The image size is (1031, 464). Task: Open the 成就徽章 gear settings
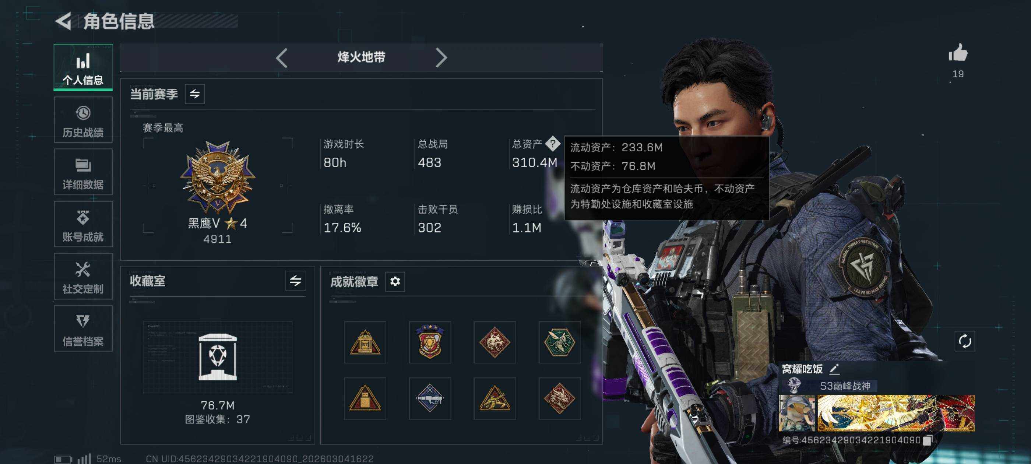395,281
